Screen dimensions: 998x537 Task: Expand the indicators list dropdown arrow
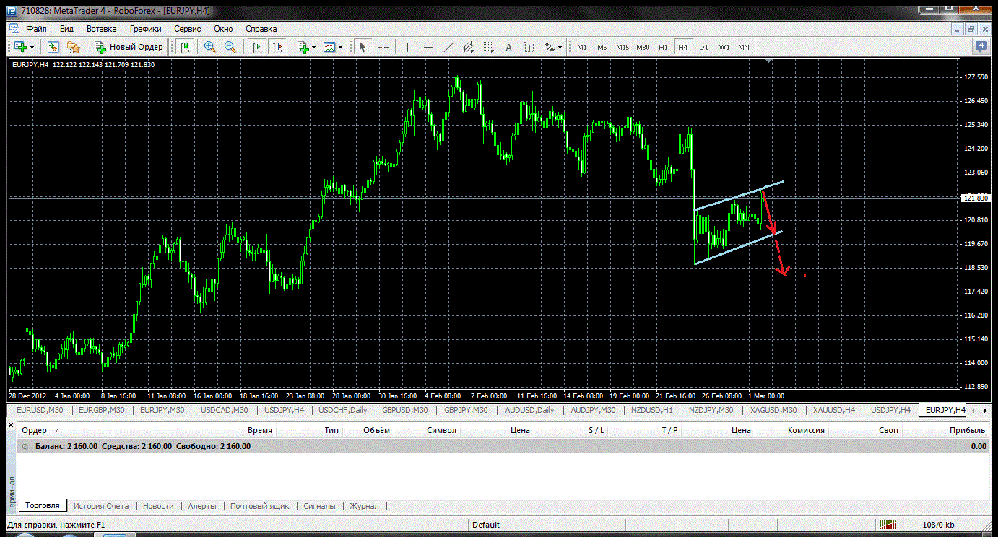pos(314,47)
